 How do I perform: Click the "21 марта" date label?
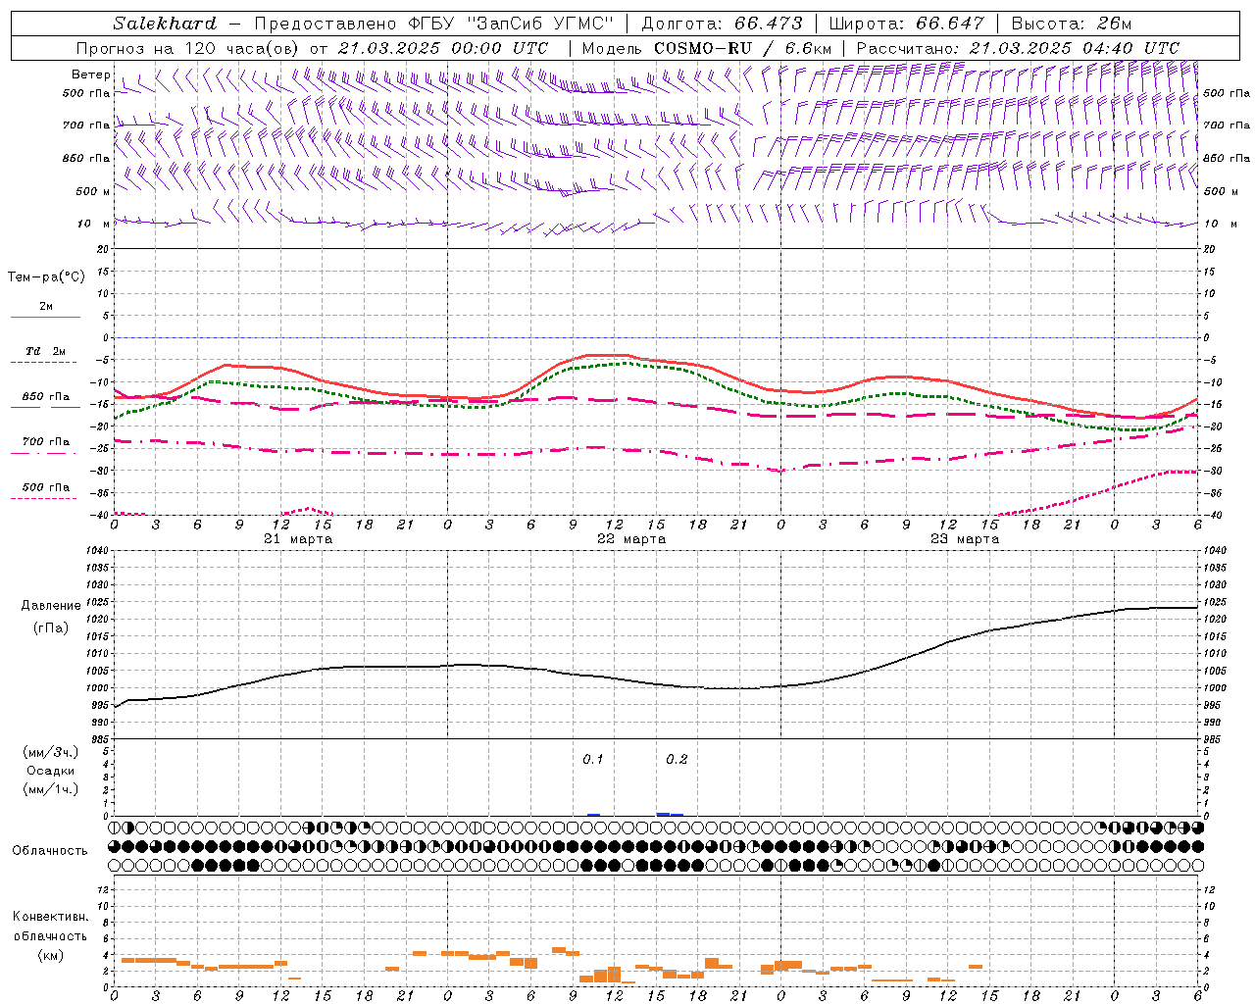pyautogui.click(x=298, y=539)
